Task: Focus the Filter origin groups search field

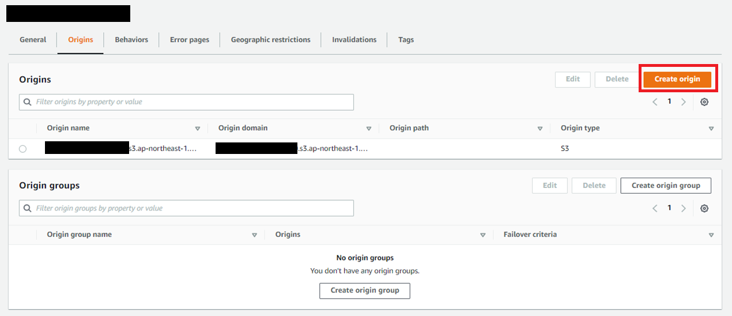Action: click(190, 208)
